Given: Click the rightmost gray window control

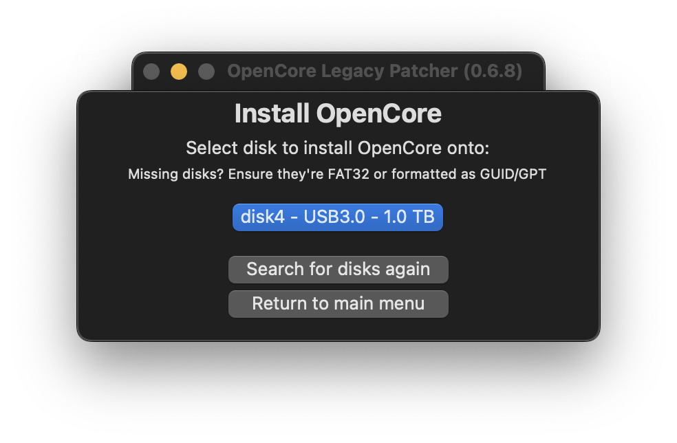Looking at the screenshot, I should pos(206,71).
